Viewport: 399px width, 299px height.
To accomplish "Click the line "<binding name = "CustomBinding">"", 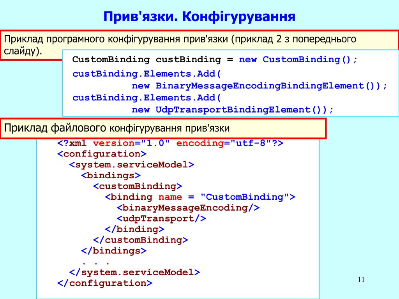I will pyautogui.click(x=200, y=197).
